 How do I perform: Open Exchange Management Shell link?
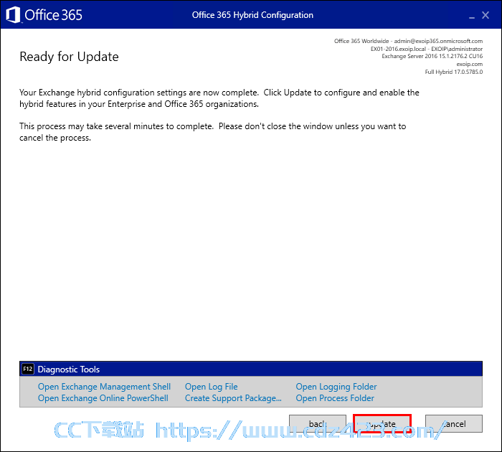tap(104, 387)
